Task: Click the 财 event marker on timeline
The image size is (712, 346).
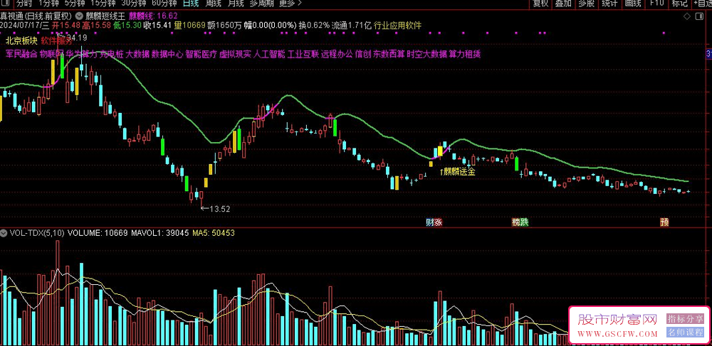Action: pos(429,222)
